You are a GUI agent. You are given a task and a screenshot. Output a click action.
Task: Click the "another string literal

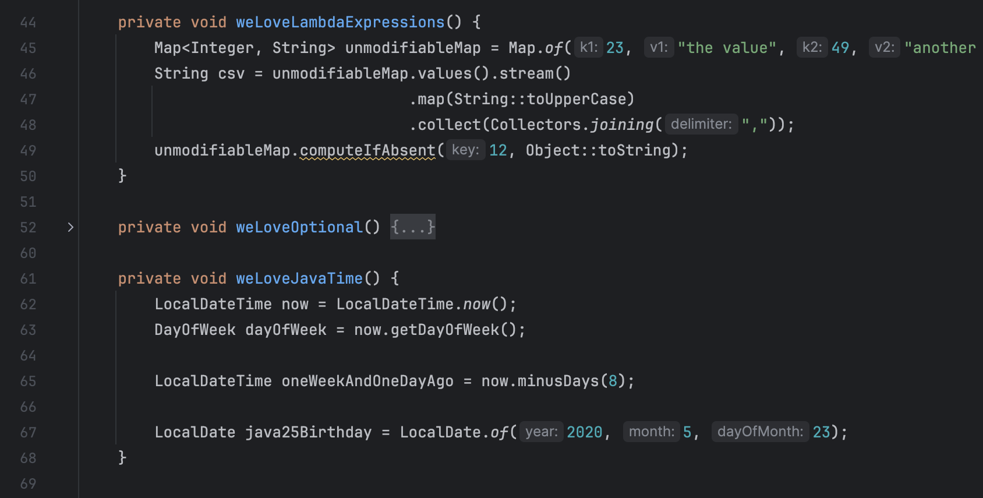pyautogui.click(x=940, y=48)
